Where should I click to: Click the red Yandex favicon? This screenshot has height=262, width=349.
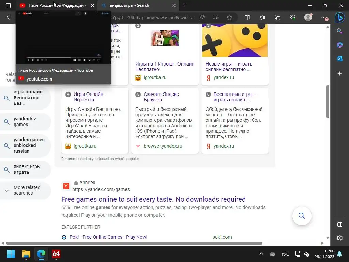click(x=66, y=186)
